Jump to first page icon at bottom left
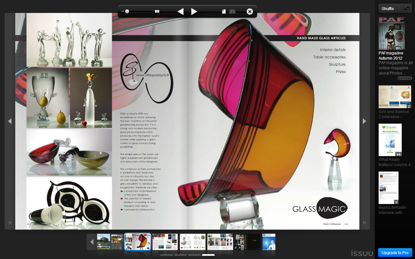Image resolution: width=415 pixels, height=259 pixels. pos(10,223)
